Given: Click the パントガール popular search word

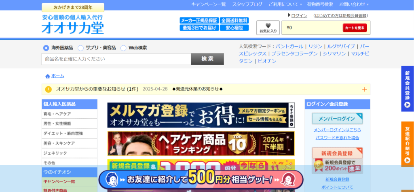Looking at the screenshot, I should 289,47.
